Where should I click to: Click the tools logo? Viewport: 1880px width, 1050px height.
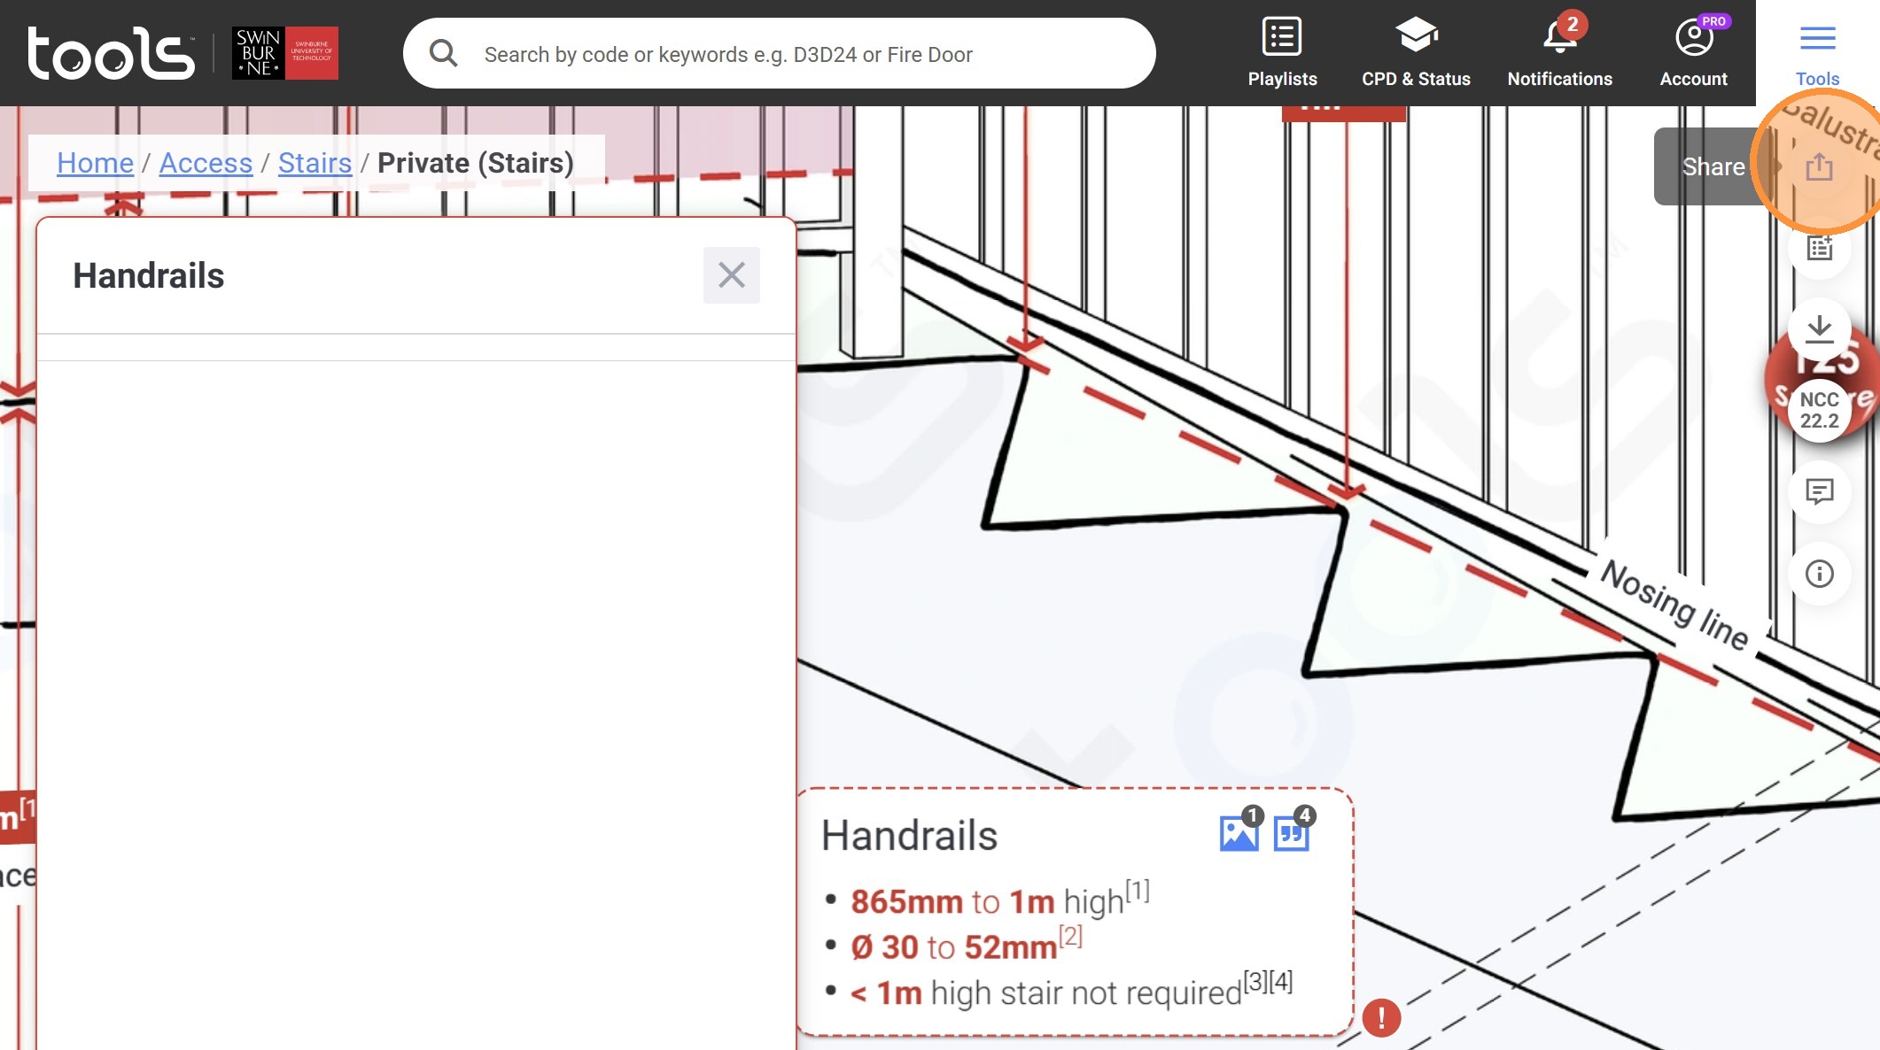[x=111, y=53]
